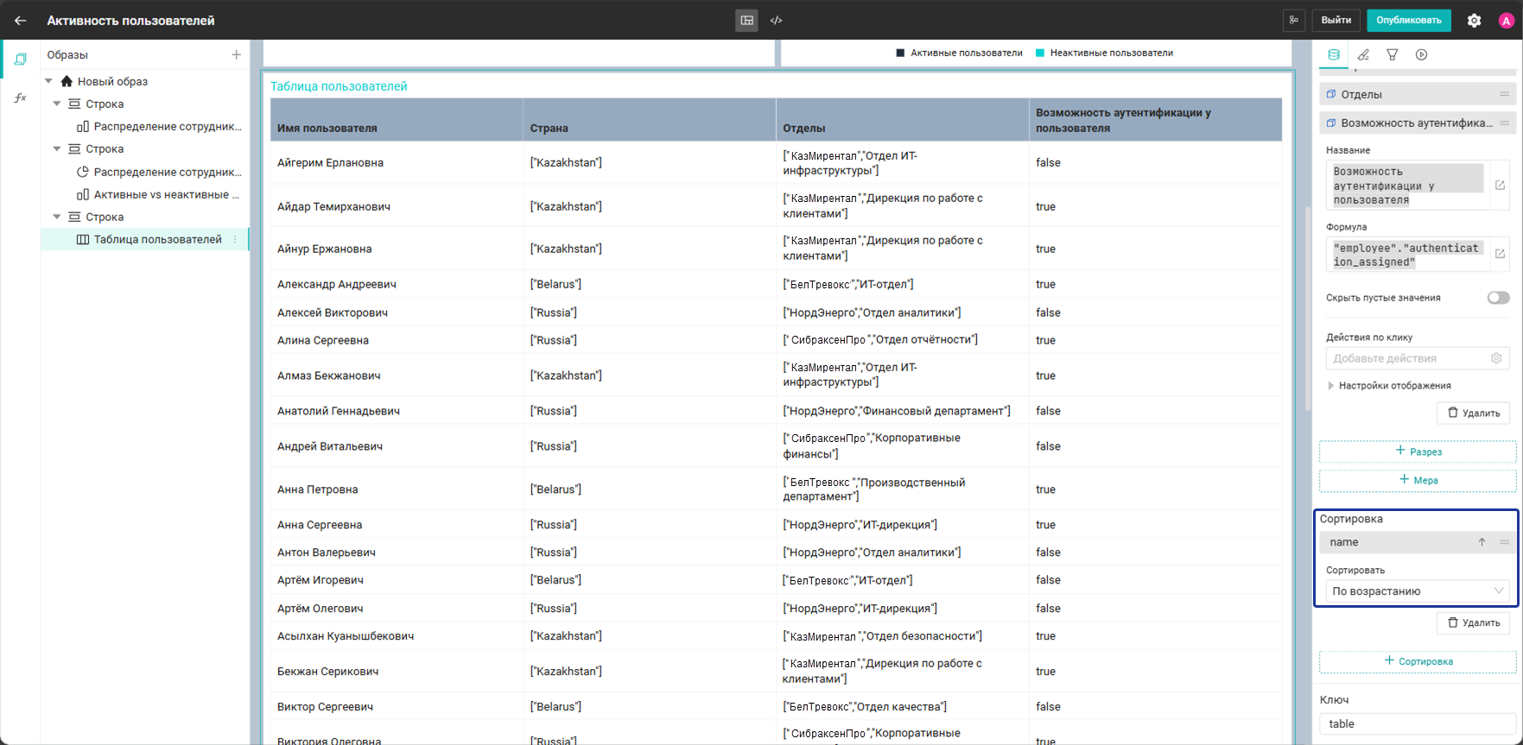The height and width of the screenshot is (745, 1523).
Task: Click the back arrow in the header
Action: click(x=21, y=20)
